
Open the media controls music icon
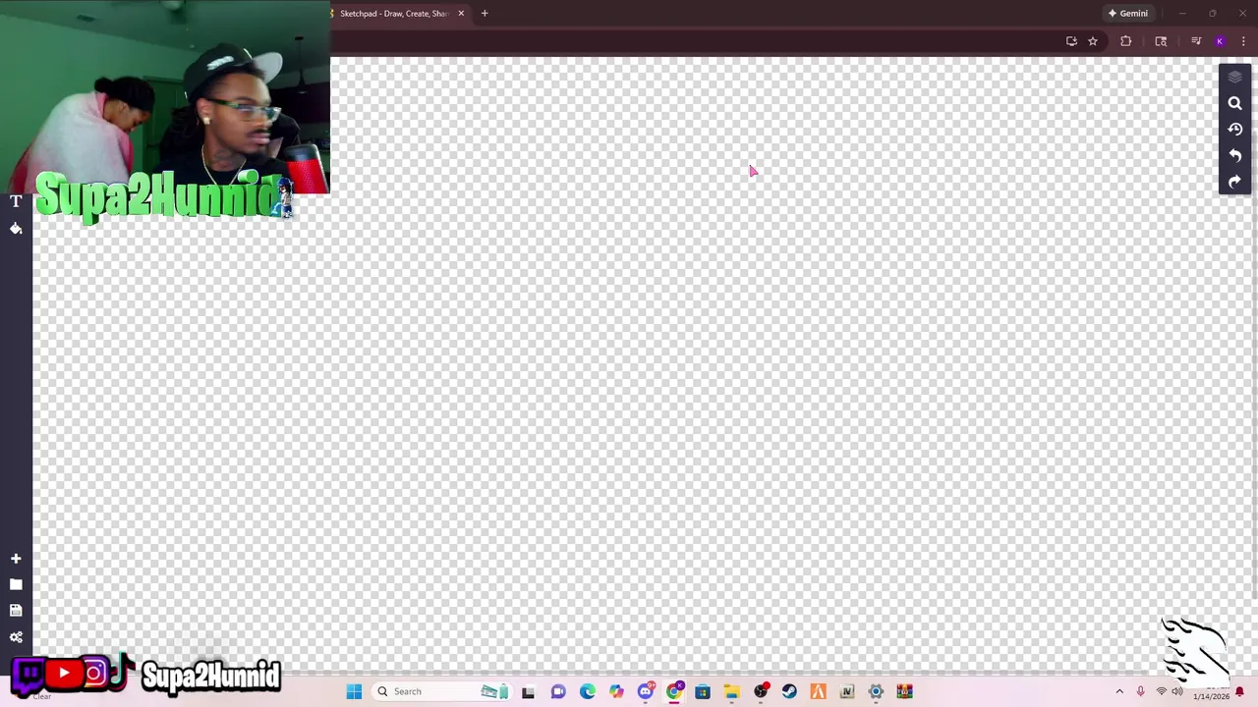click(1196, 41)
